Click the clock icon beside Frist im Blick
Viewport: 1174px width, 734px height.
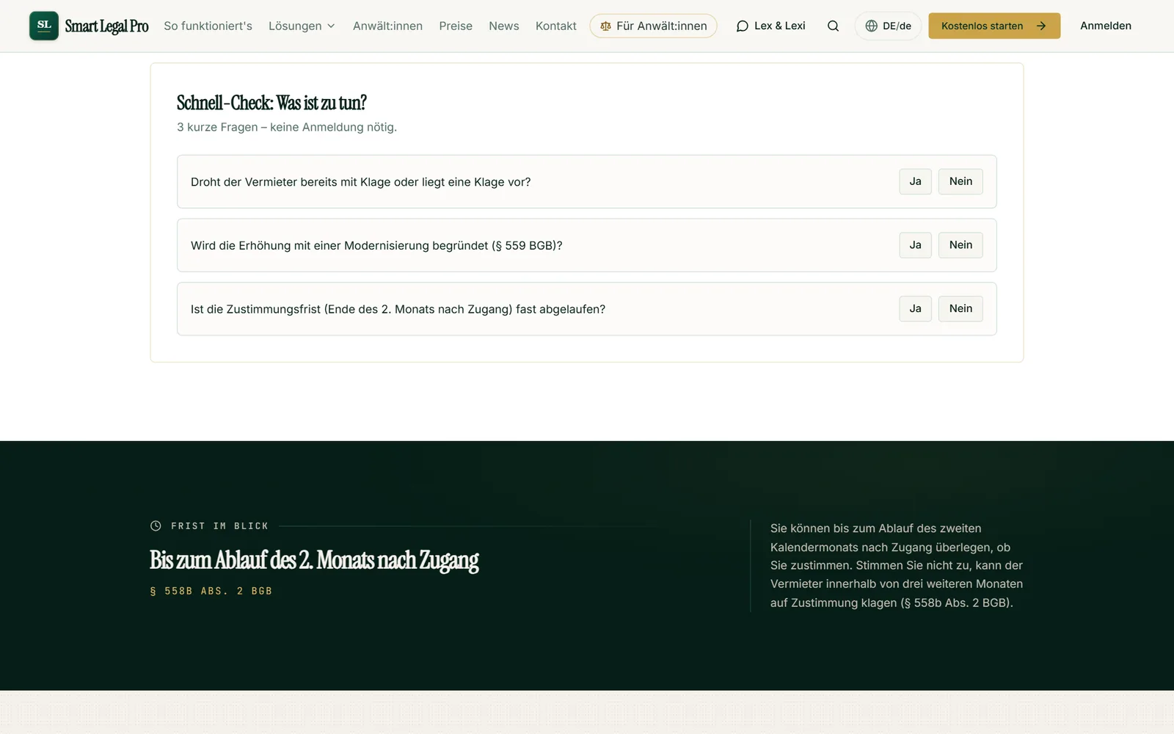156,526
